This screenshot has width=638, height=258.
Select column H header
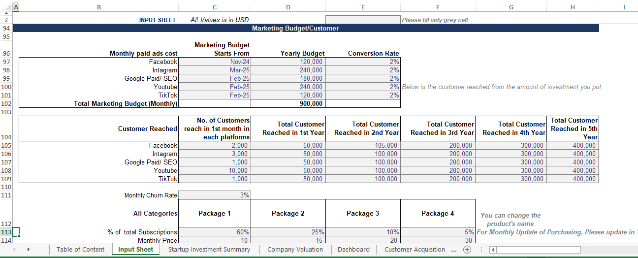click(x=573, y=7)
